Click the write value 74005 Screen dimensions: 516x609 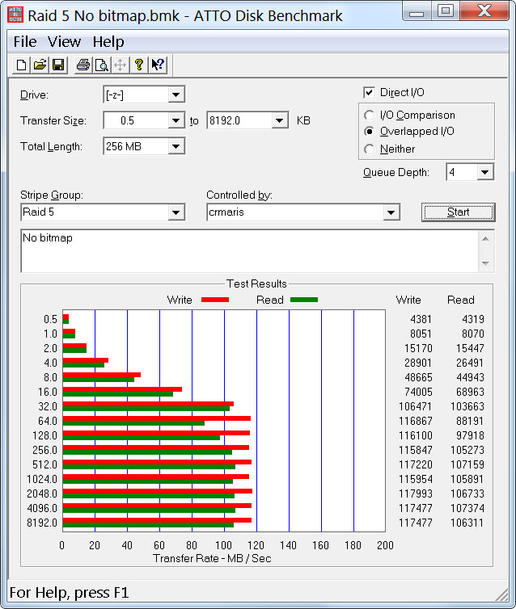point(418,392)
